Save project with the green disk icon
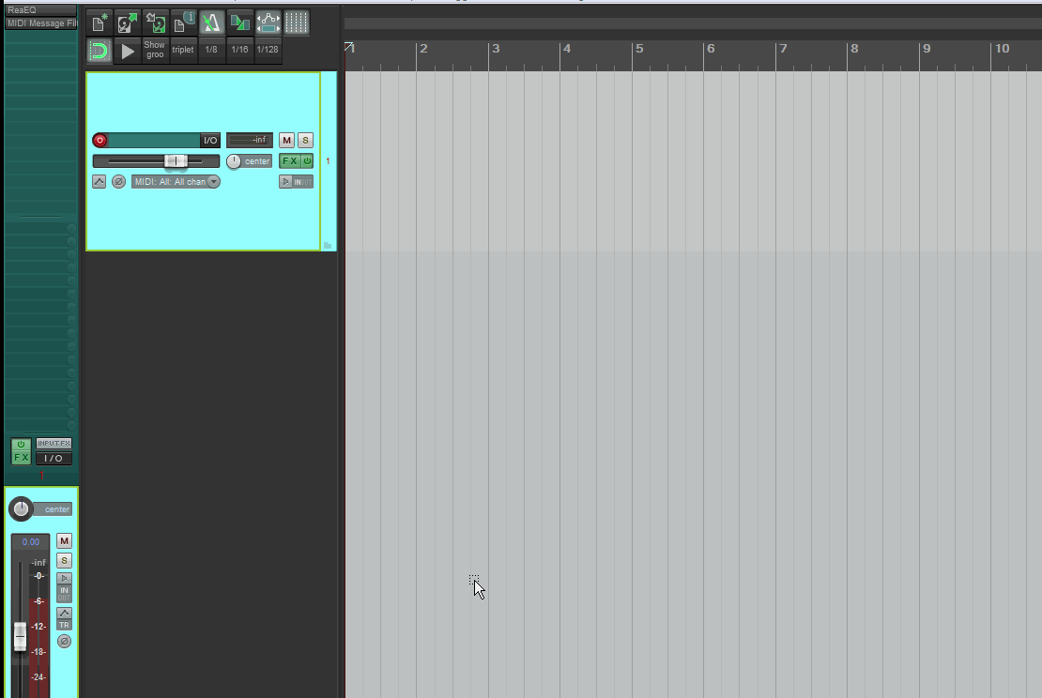This screenshot has height=698, width=1042. 156,23
